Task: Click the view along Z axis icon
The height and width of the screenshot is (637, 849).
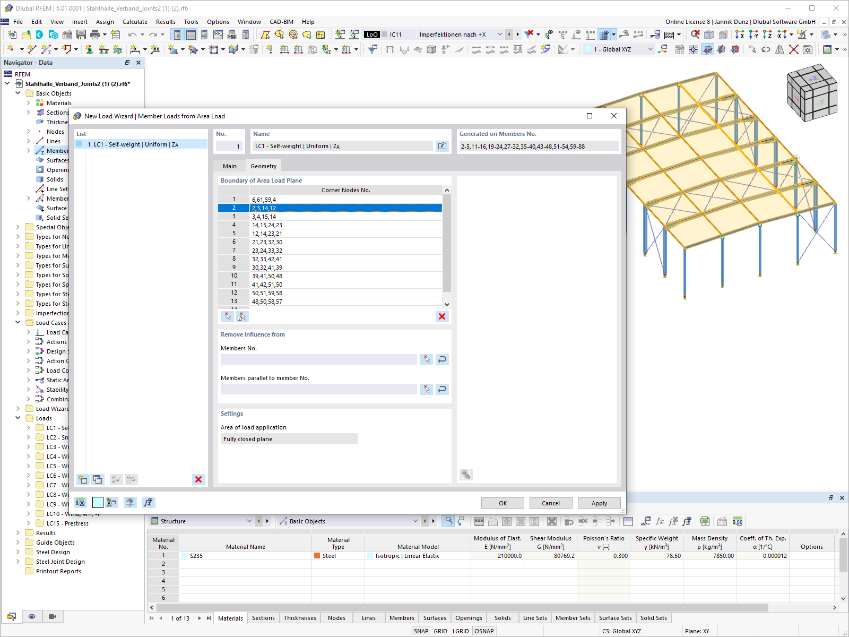Action: pos(767,35)
